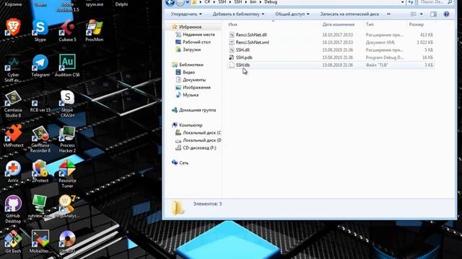Viewport: 462px width, 259px height.
Task: Select the httpAnalyz desktop shortcut
Action: point(67,206)
